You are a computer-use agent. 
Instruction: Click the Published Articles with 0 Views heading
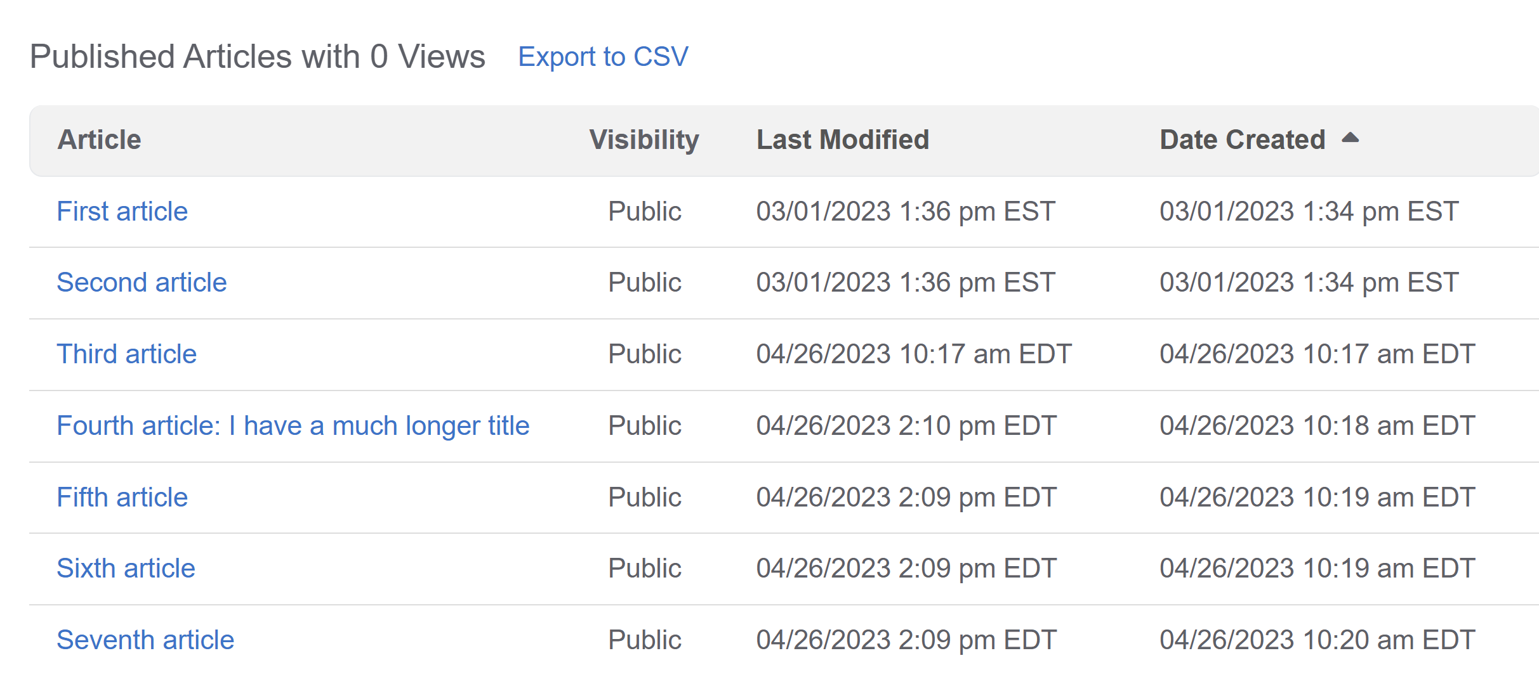coord(258,56)
